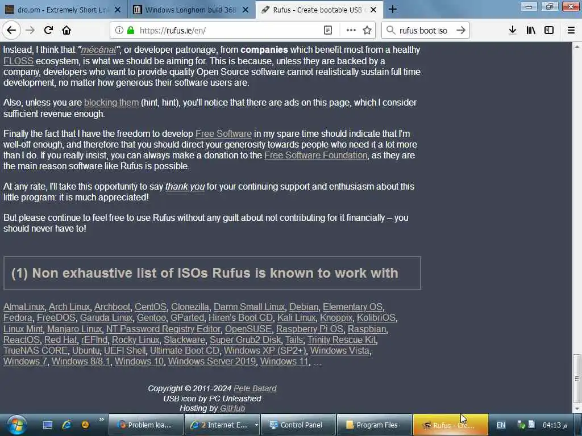This screenshot has width=582, height=436.
Task: Open the Linux Mint link
Action: (x=23, y=329)
